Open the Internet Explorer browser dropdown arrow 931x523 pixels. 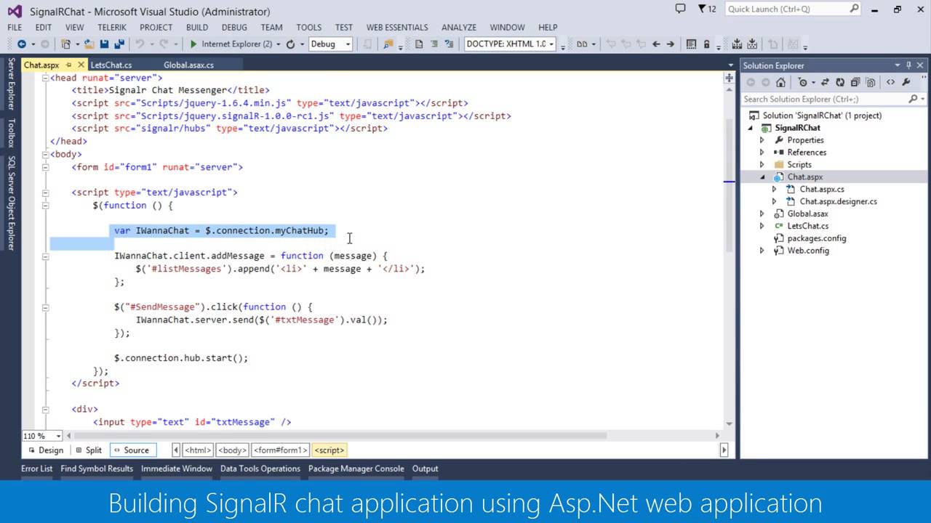(278, 44)
